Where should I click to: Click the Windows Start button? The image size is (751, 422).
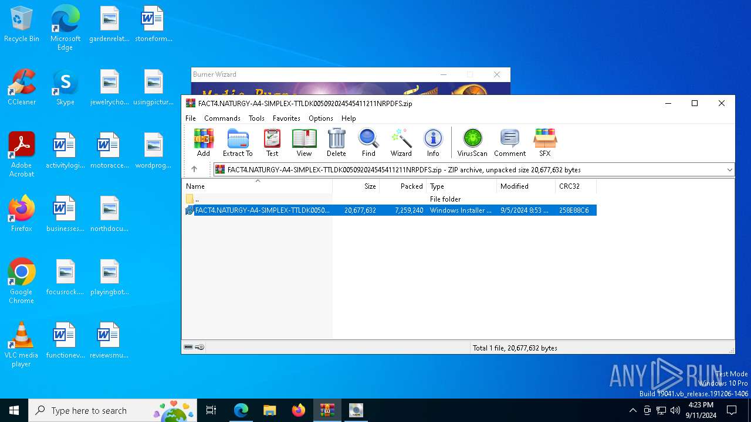point(14,410)
